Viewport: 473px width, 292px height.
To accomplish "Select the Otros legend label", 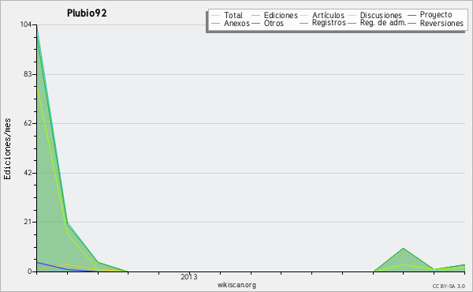I will (274, 23).
